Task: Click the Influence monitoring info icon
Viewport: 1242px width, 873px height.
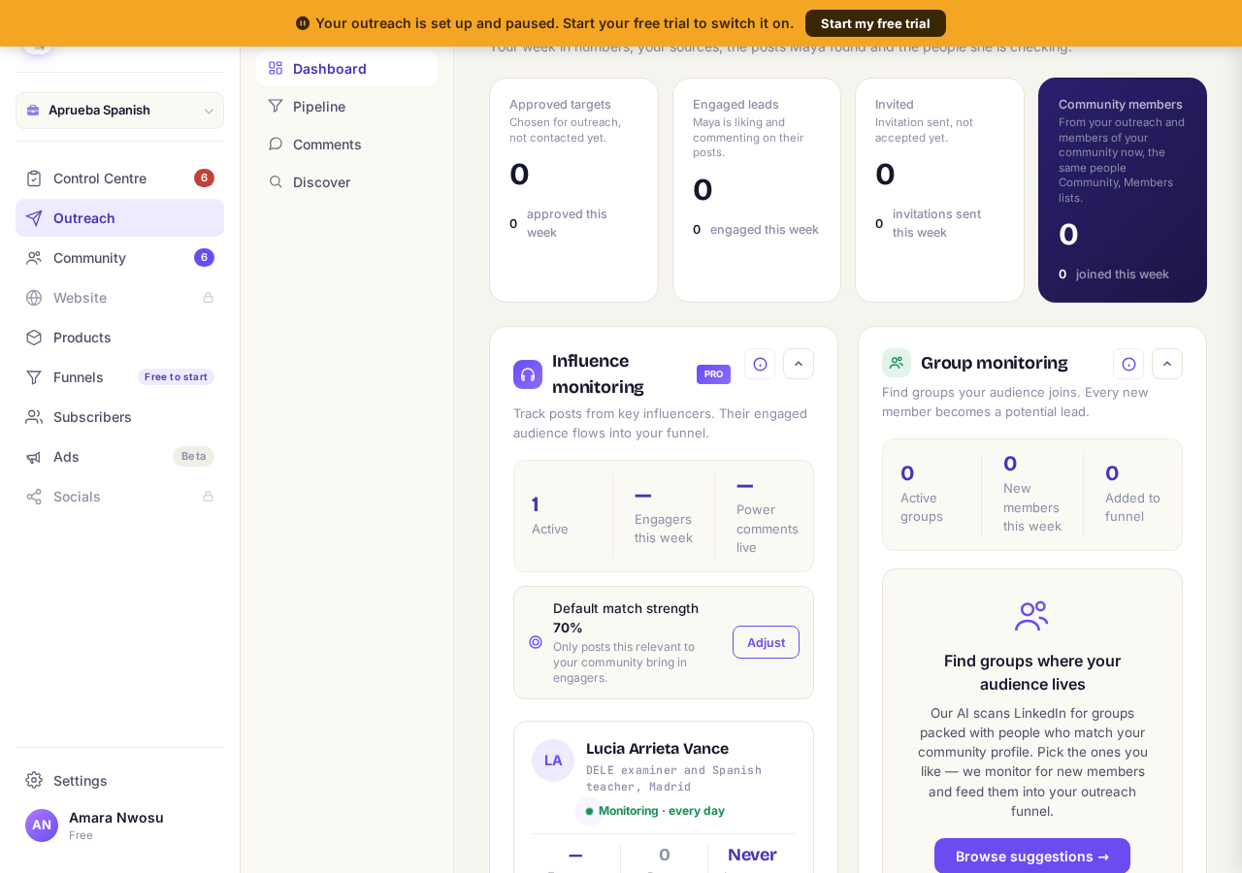Action: (760, 364)
